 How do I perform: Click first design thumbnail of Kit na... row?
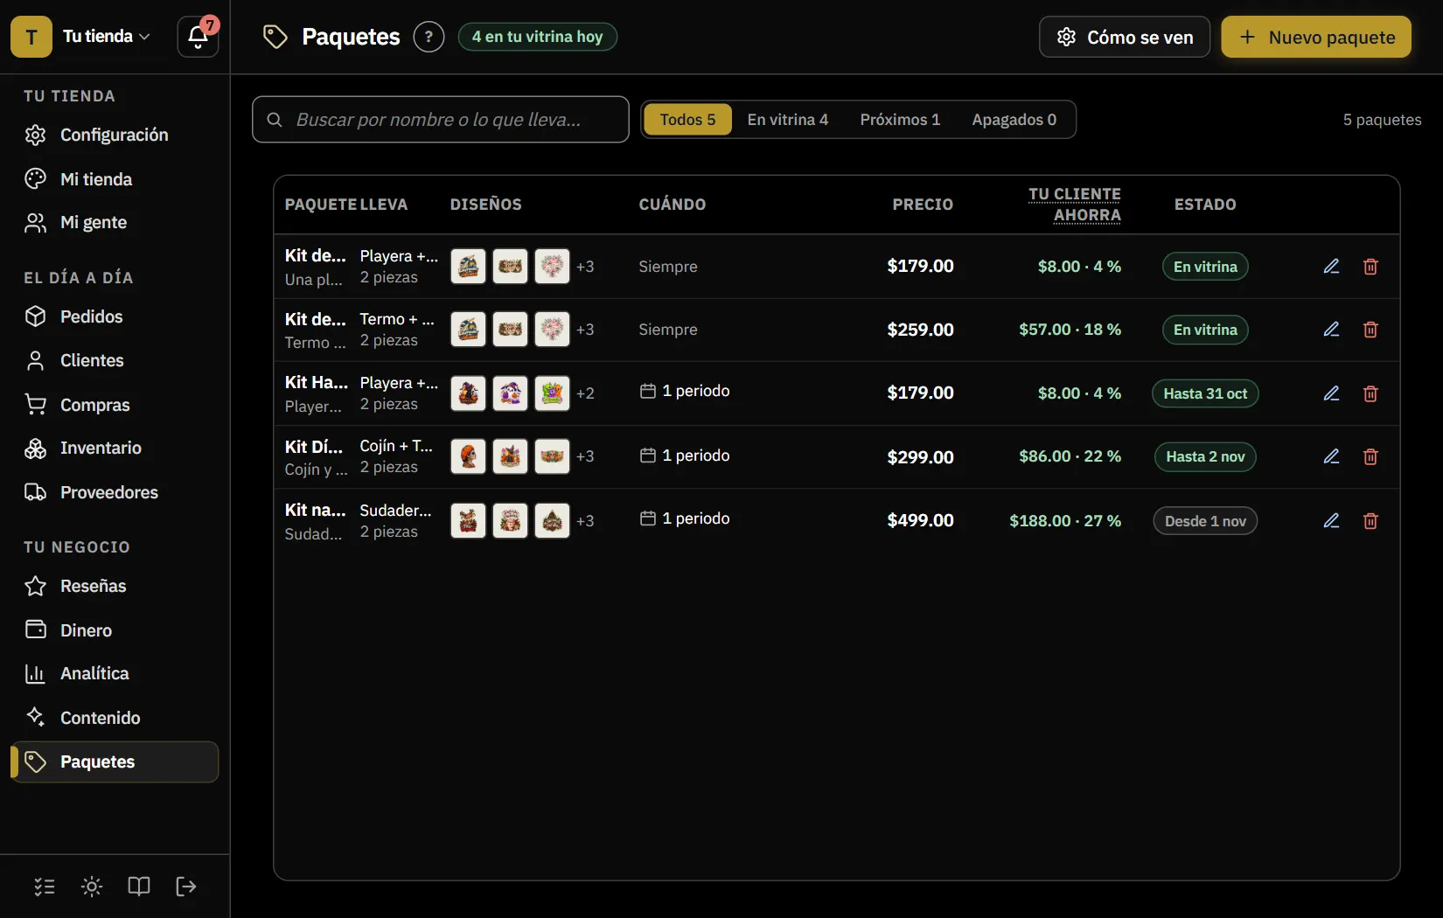(x=468, y=521)
